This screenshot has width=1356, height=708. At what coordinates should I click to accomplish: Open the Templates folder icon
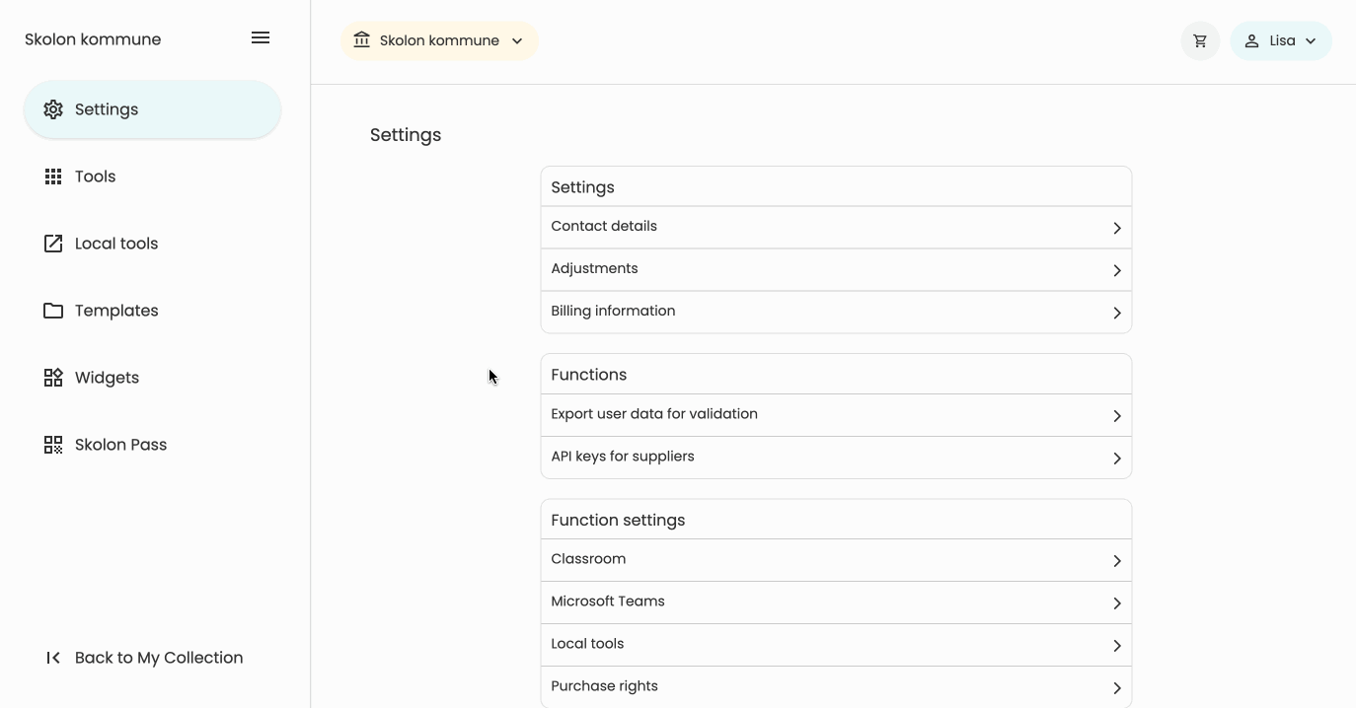53,310
